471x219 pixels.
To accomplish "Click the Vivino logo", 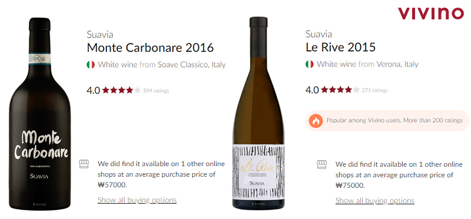I will click(431, 14).
